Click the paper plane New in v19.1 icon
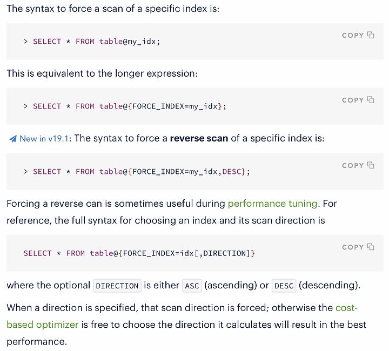The image size is (389, 351). [x=13, y=139]
